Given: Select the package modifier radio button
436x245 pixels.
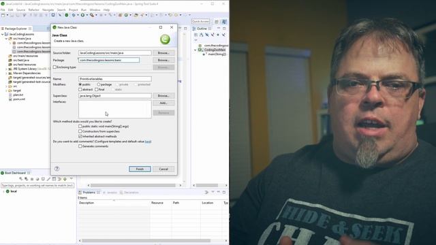Looking at the screenshot, I should pos(98,84).
